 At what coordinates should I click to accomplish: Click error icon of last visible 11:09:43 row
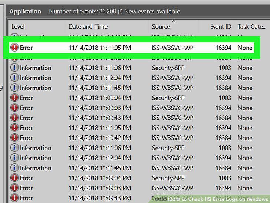[14, 198]
